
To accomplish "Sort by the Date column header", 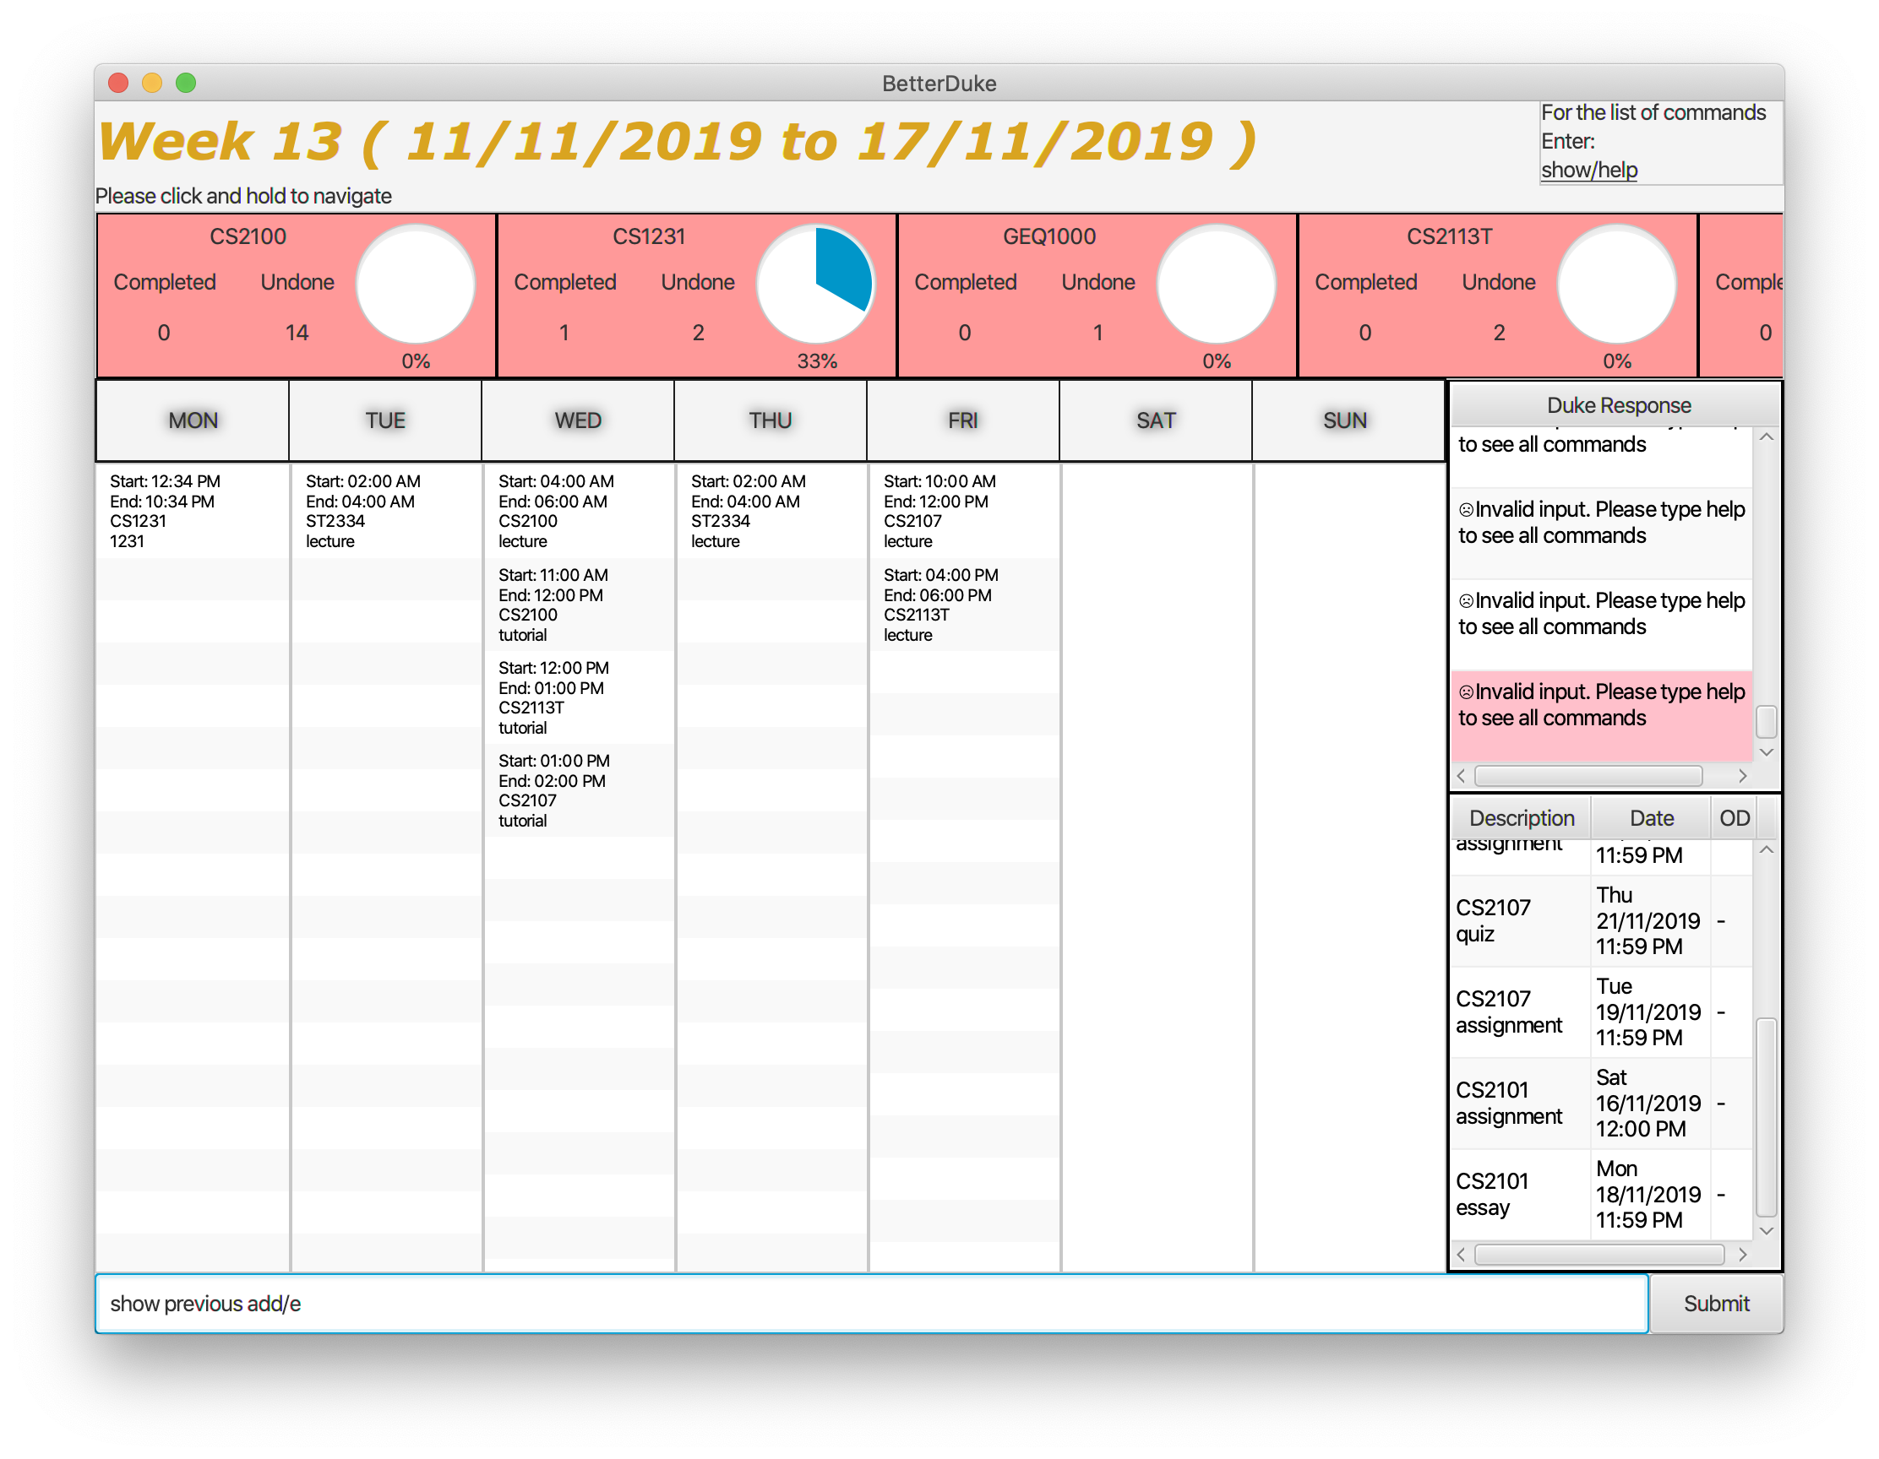I will (x=1650, y=817).
